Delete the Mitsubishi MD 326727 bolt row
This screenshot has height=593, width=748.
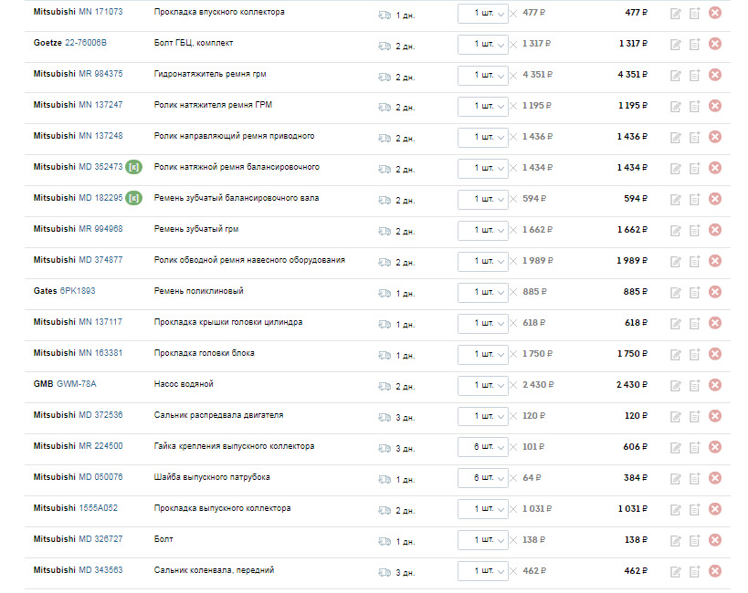tap(714, 540)
